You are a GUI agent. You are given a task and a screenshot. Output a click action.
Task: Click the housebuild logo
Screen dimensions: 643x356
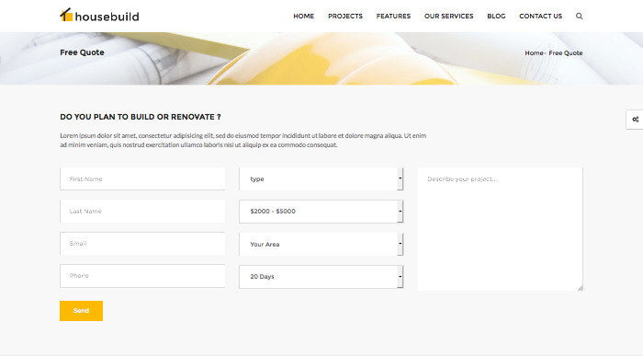[x=99, y=16]
